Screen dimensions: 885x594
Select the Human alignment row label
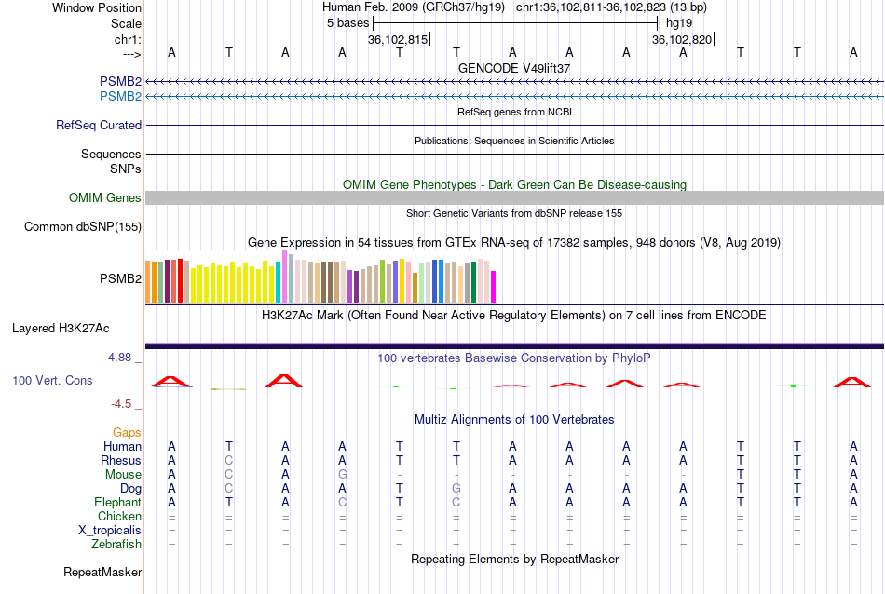click(122, 446)
